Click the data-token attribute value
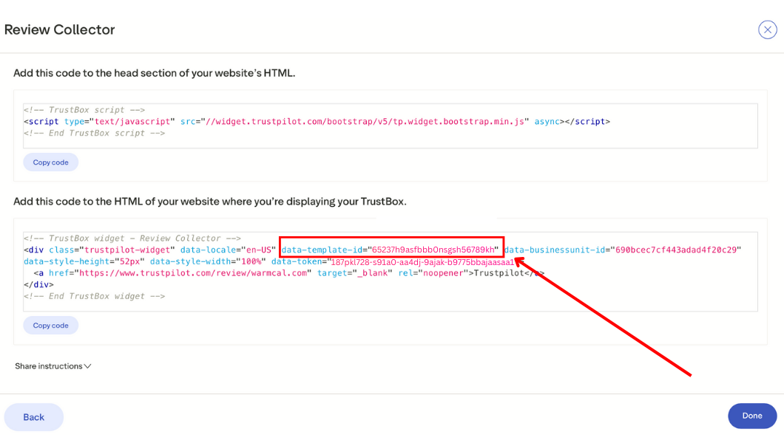 click(421, 262)
